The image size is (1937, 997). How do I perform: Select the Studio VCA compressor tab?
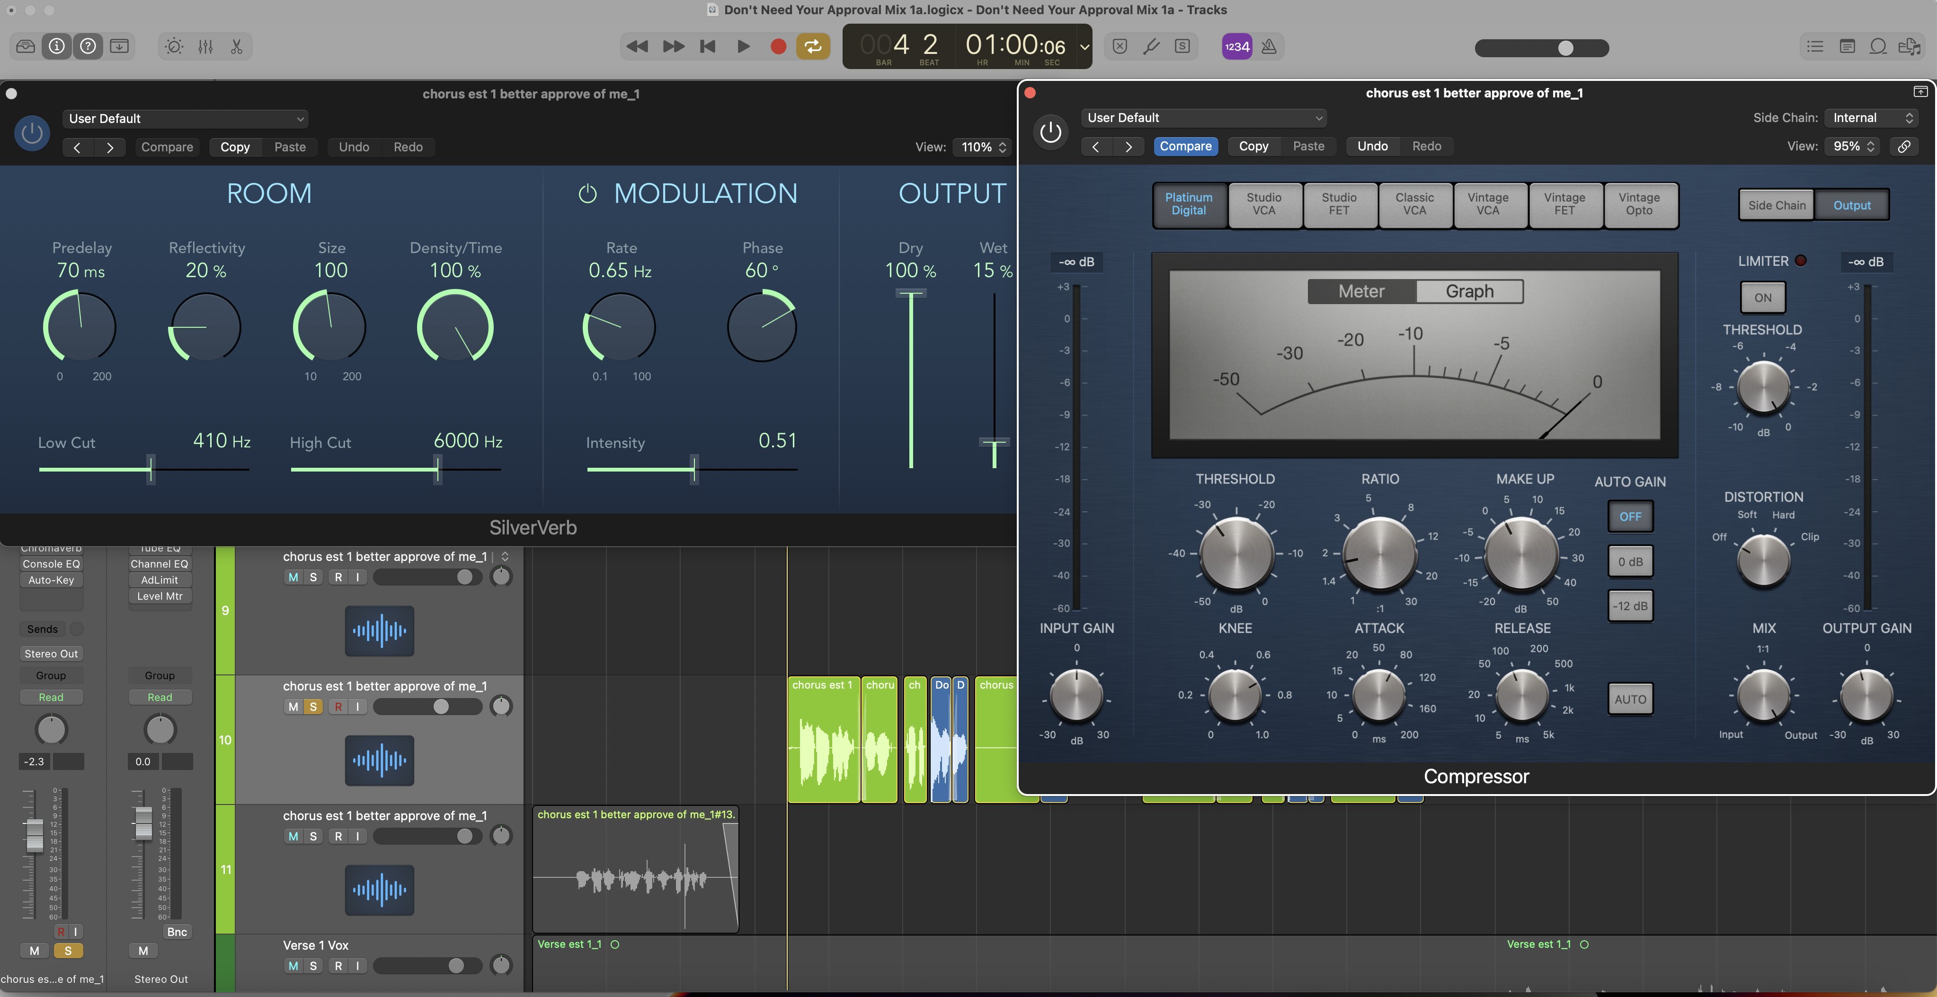point(1264,204)
